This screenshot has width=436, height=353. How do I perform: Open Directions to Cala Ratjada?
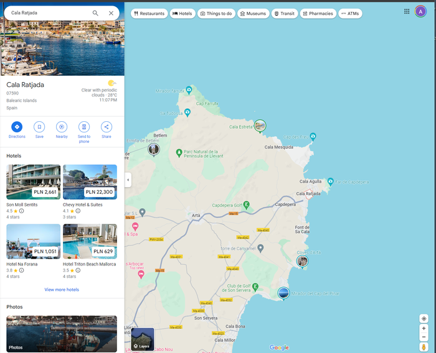tap(17, 130)
